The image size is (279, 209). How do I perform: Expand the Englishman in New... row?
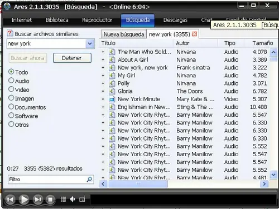(x=103, y=107)
